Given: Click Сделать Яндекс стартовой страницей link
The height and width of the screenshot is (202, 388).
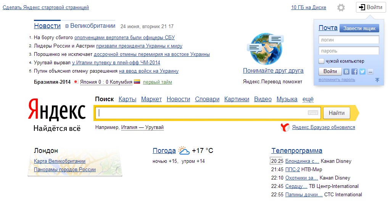Looking at the screenshot, I should 46,7.
